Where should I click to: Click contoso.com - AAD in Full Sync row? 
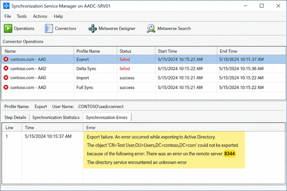[28, 88]
